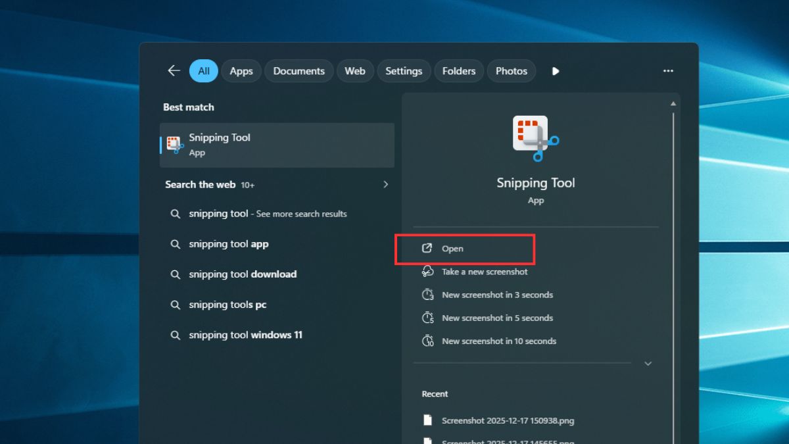789x444 pixels.
Task: Choose 'New screenshot in 5 seconds'
Action: pos(497,318)
